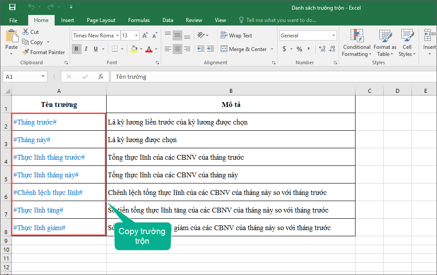Click the Increase Decimal icon
The image size is (437, 275).
pyautogui.click(x=322, y=49)
